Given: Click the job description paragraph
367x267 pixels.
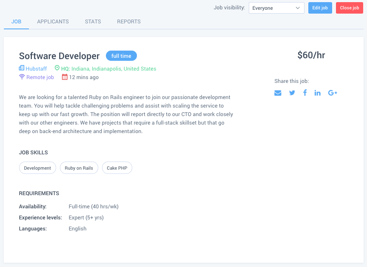Looking at the screenshot, I should pyautogui.click(x=126, y=114).
